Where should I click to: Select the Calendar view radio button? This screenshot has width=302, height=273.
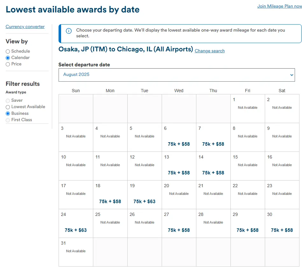8,58
